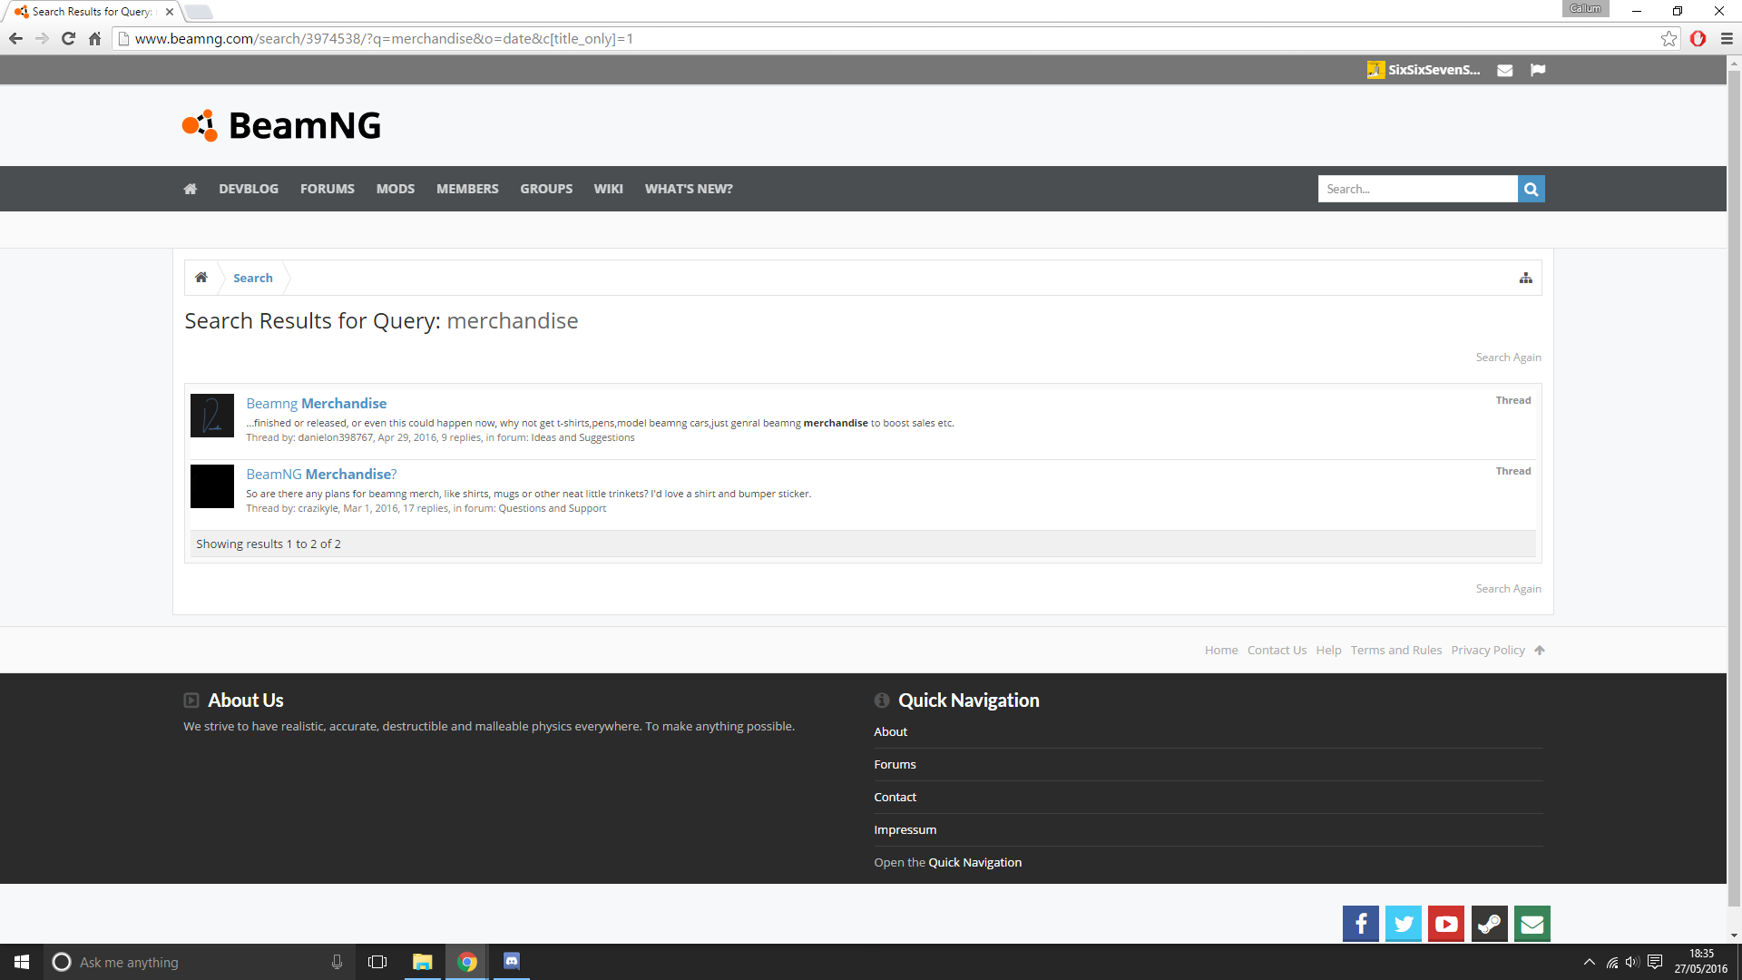
Task: Click the browser home button
Action: [x=94, y=38]
